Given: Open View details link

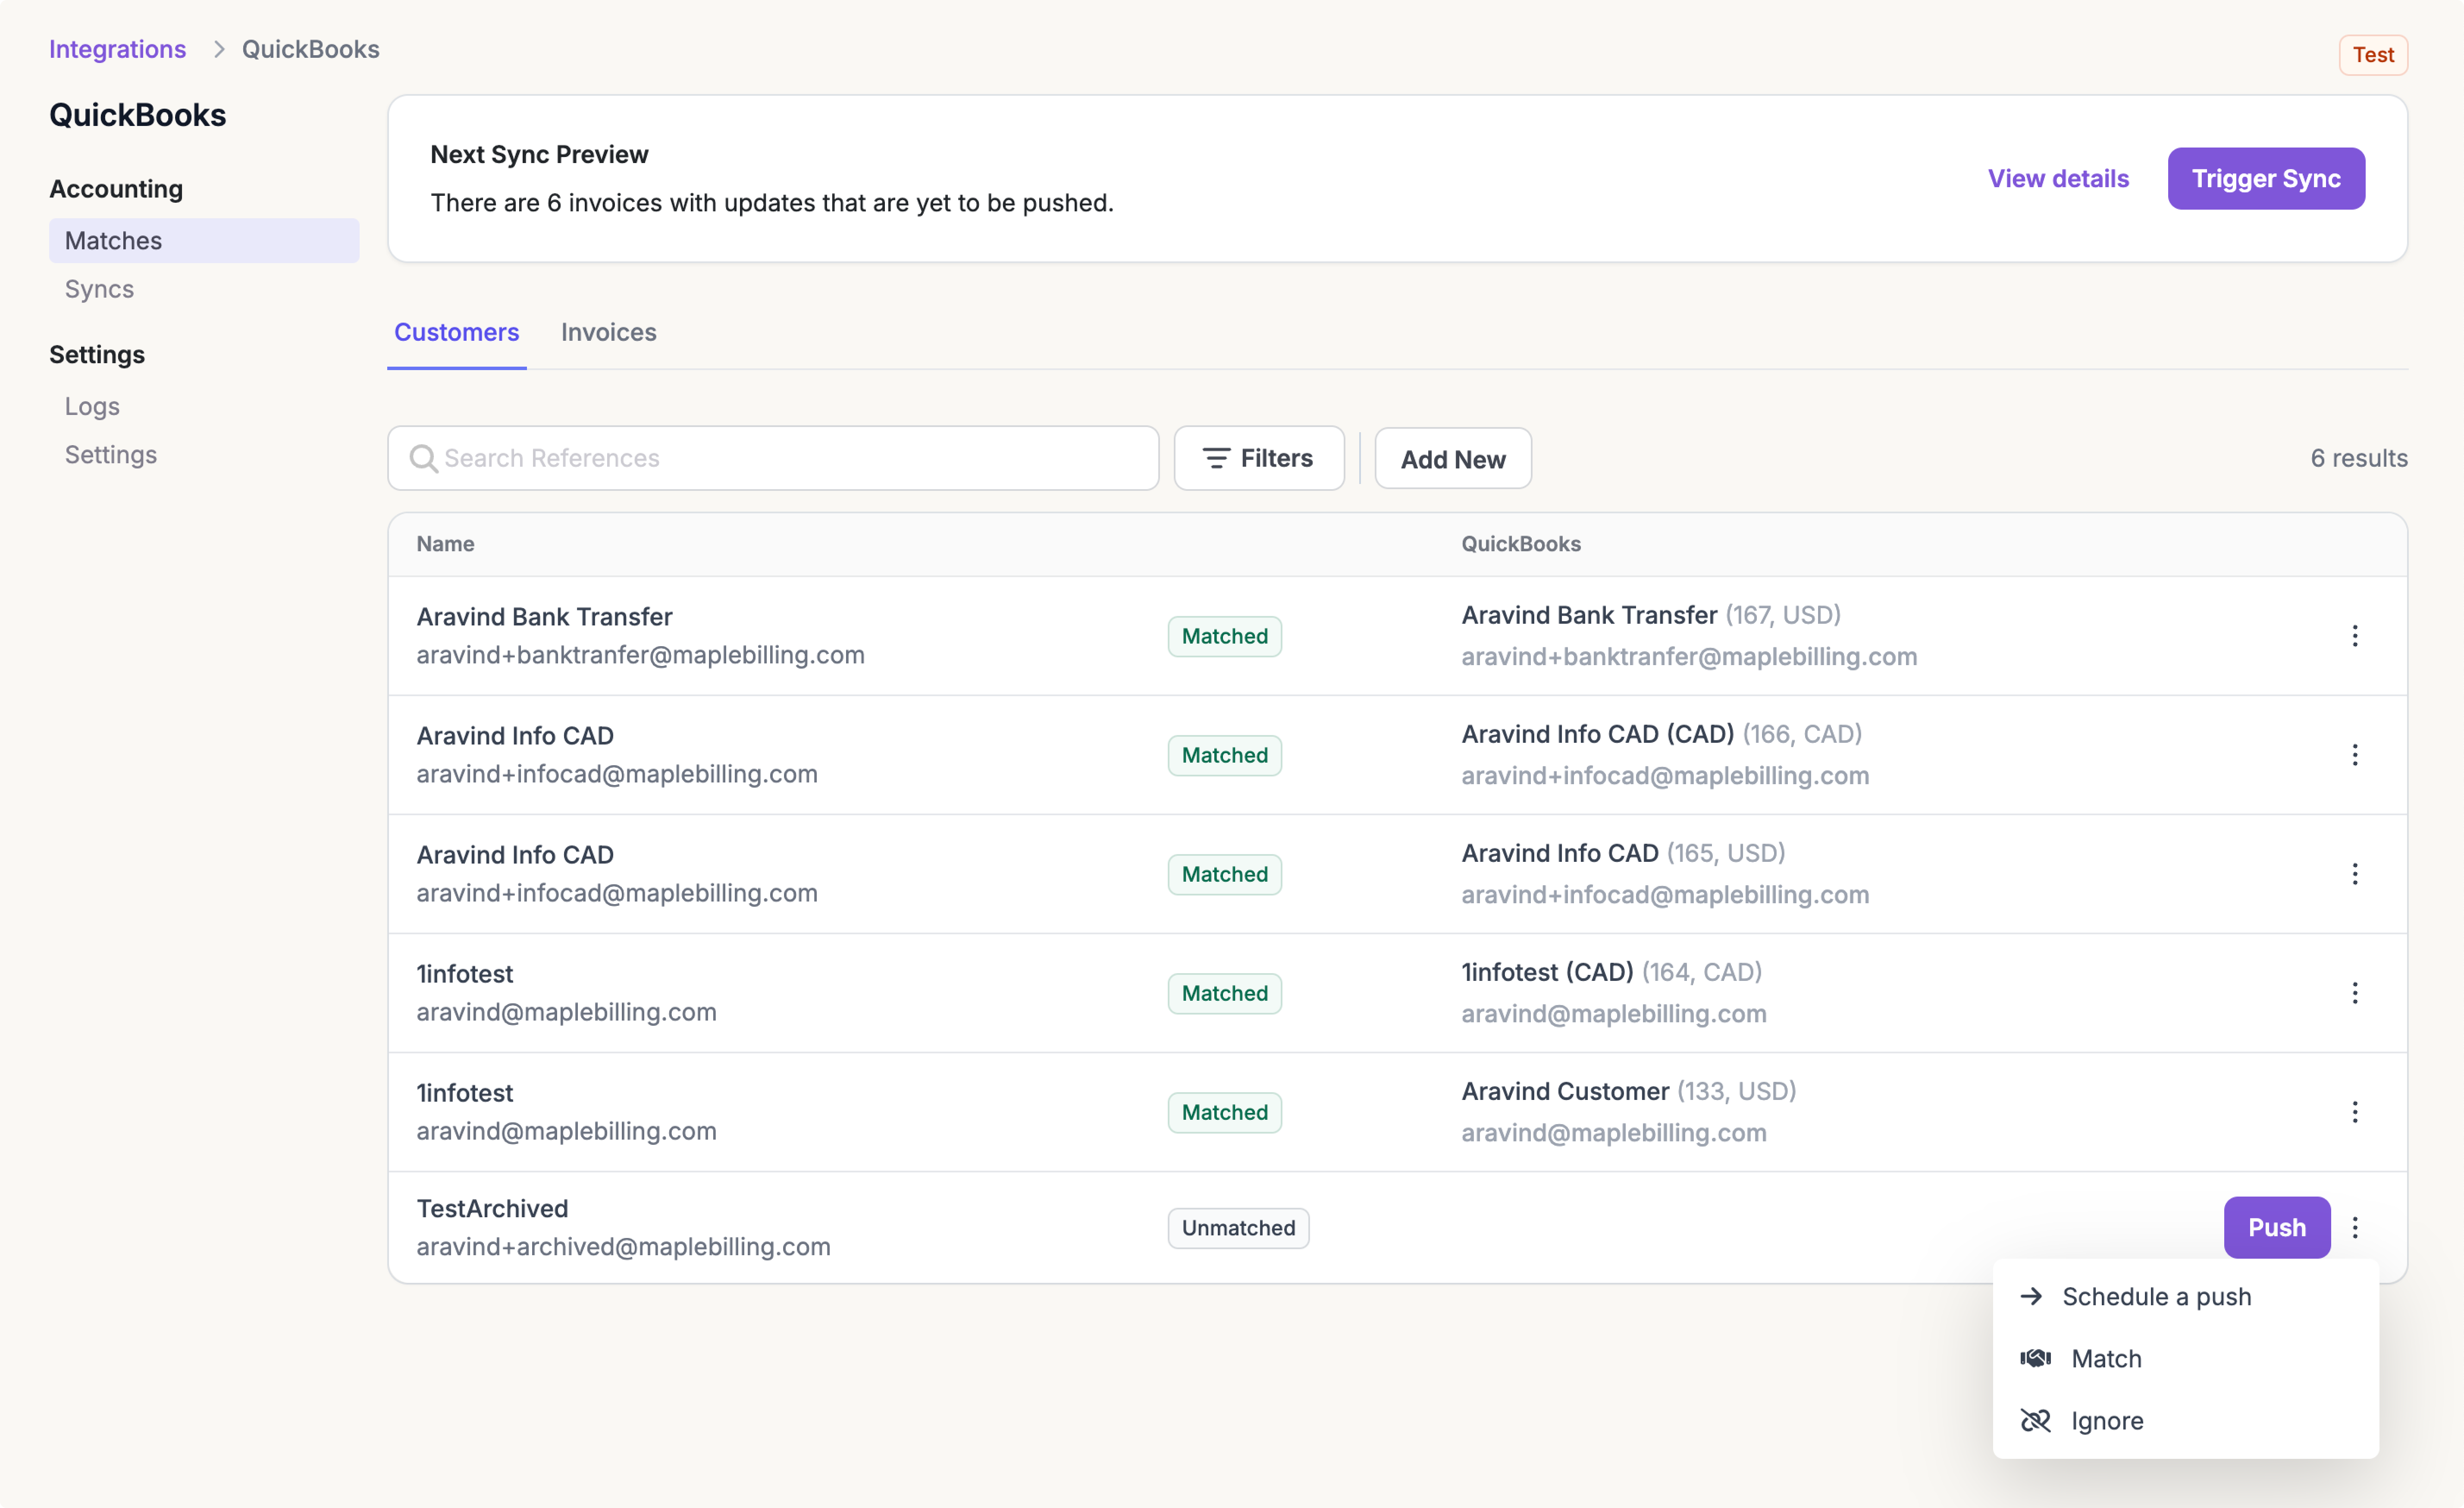Looking at the screenshot, I should coord(2058,178).
